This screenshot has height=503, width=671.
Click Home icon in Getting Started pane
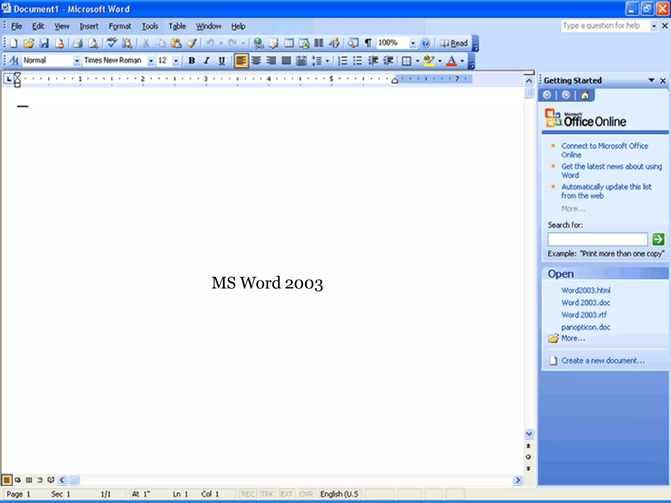(585, 95)
